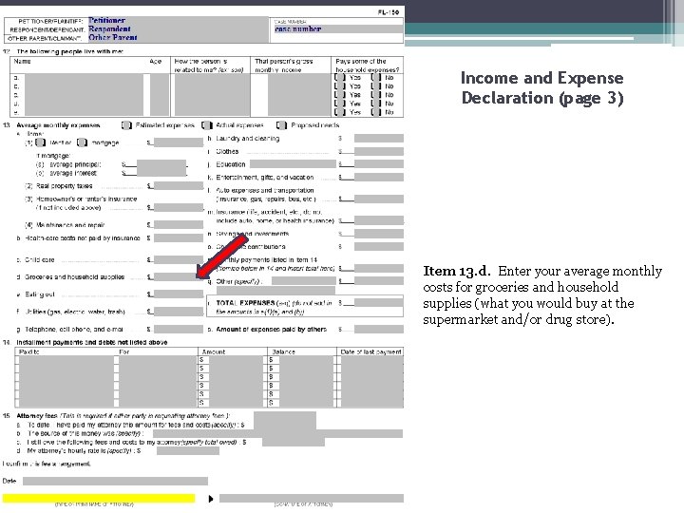Check the Proposed needs box
Screen dimensions: 684x513
[282, 125]
